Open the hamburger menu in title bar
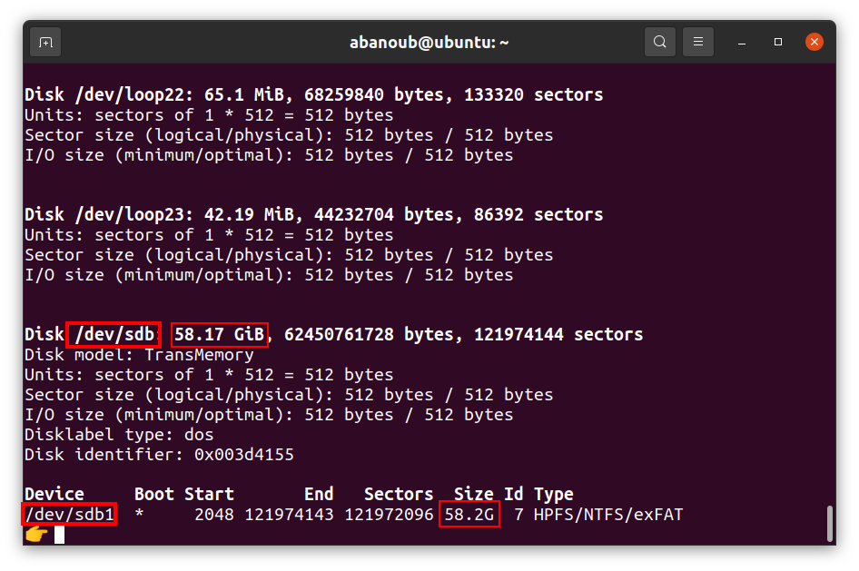 tap(698, 42)
